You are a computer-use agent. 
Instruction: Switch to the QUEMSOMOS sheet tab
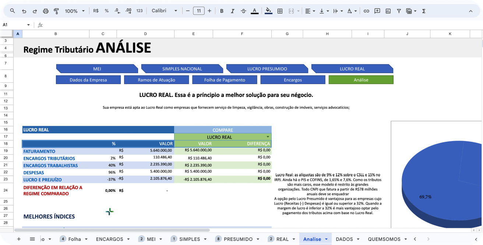387,239
